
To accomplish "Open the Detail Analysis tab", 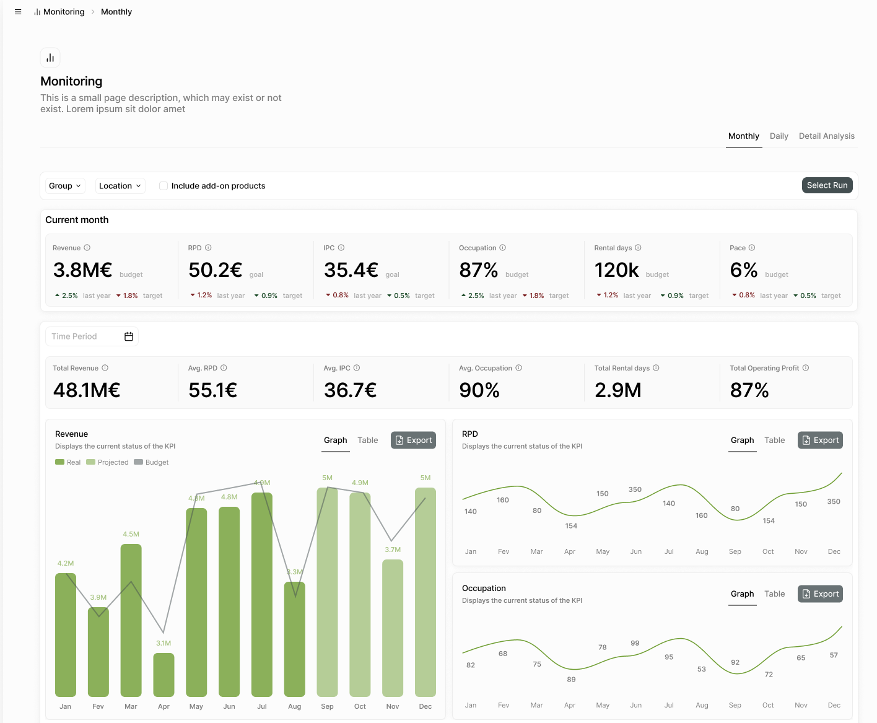I will pos(826,136).
